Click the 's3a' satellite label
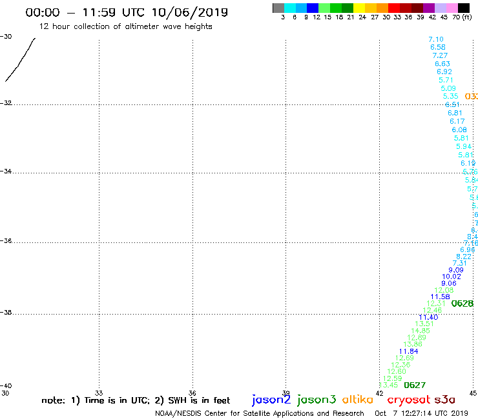This screenshot has width=478, height=419. tap(445, 400)
